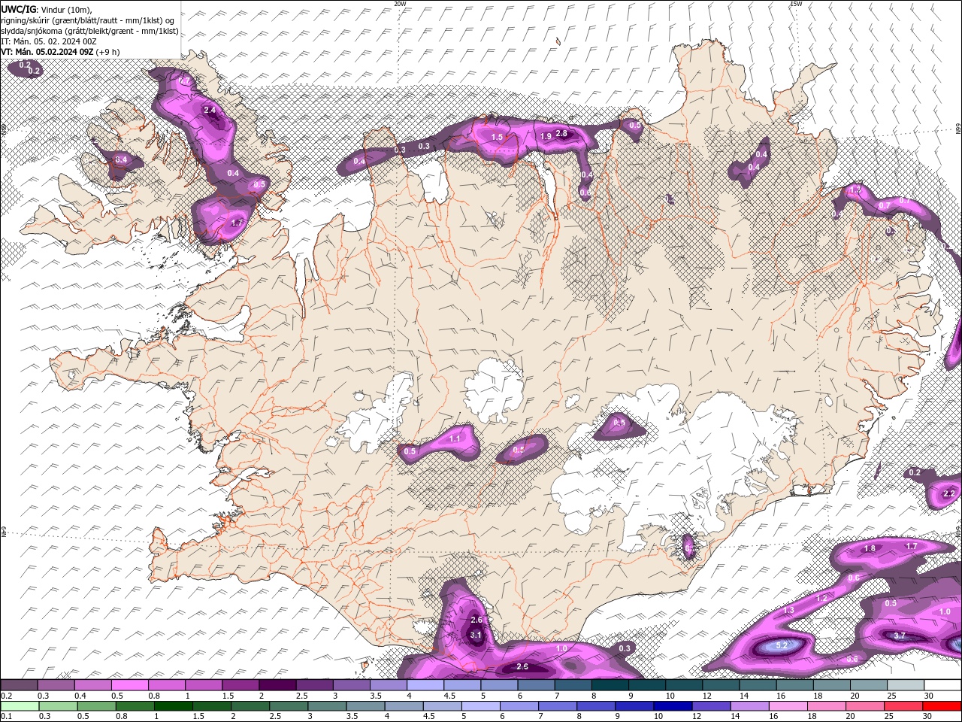Click the 'rigning/skúrir' rain legend description line
This screenshot has width=962, height=722.
(x=89, y=20)
